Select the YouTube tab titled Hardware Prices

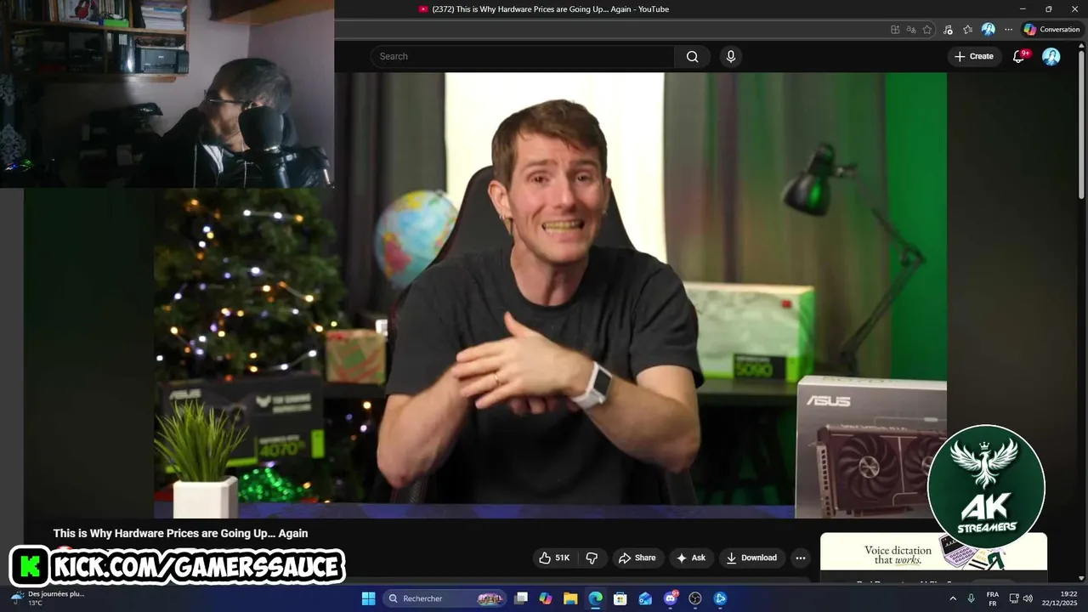click(x=544, y=9)
